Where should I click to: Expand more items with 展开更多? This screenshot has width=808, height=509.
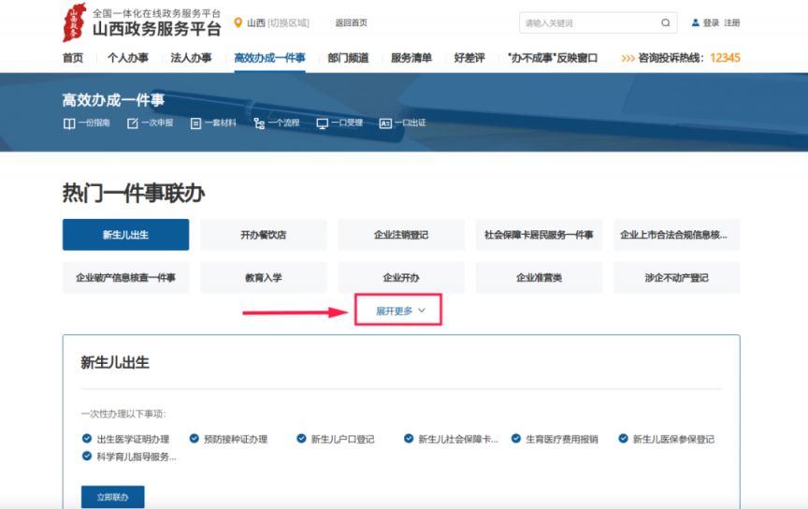(399, 311)
